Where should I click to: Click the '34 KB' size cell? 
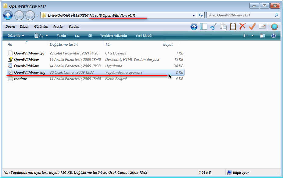coord(178,66)
